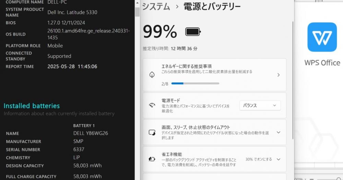Click the power mode gauge icon
343x180 pixels.
152,105
